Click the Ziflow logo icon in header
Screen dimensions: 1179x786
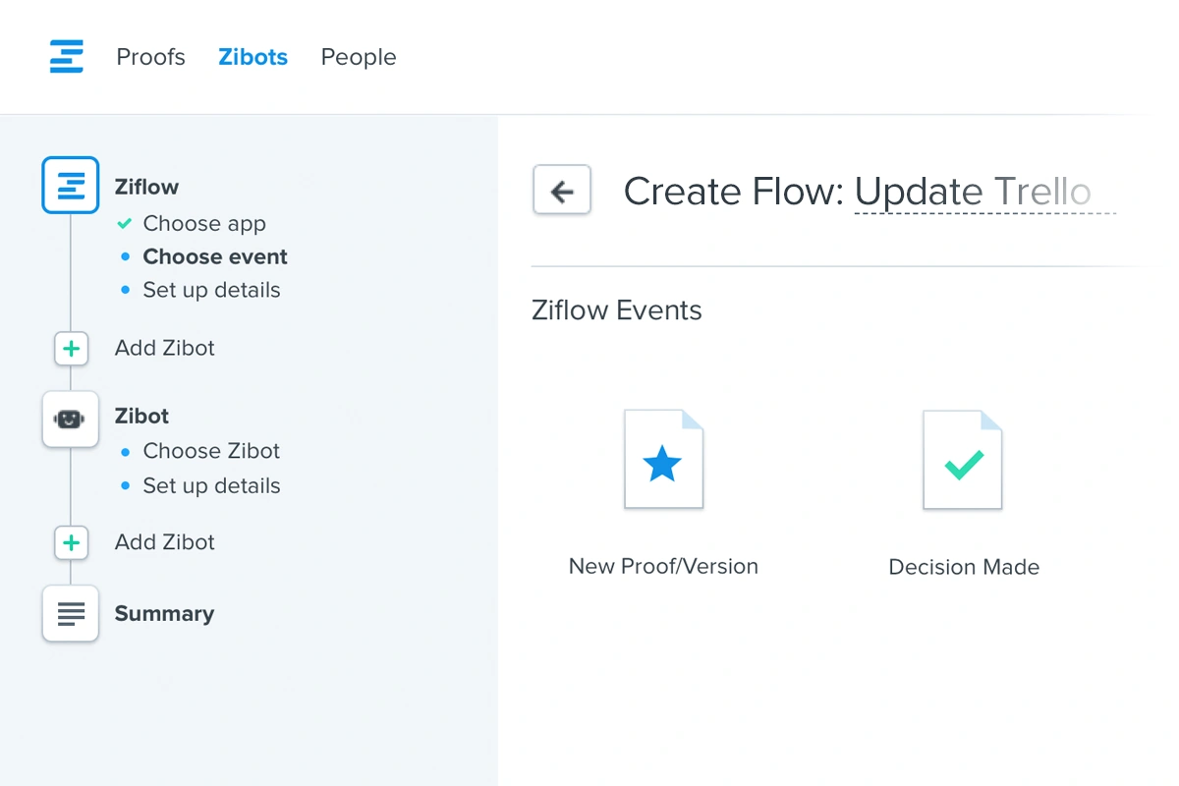(x=67, y=56)
